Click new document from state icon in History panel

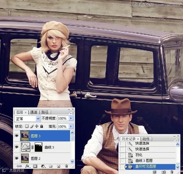(x=155, y=172)
